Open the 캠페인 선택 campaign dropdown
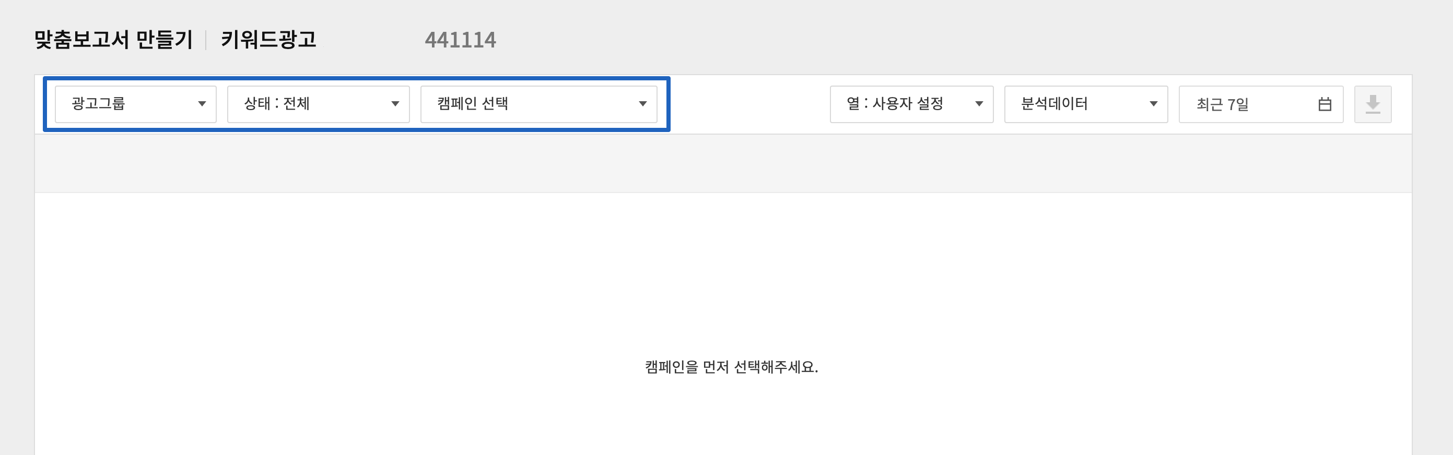 click(x=538, y=104)
